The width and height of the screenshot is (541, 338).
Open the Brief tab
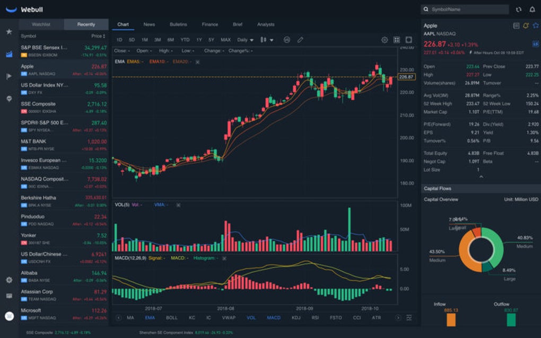pyautogui.click(x=238, y=24)
